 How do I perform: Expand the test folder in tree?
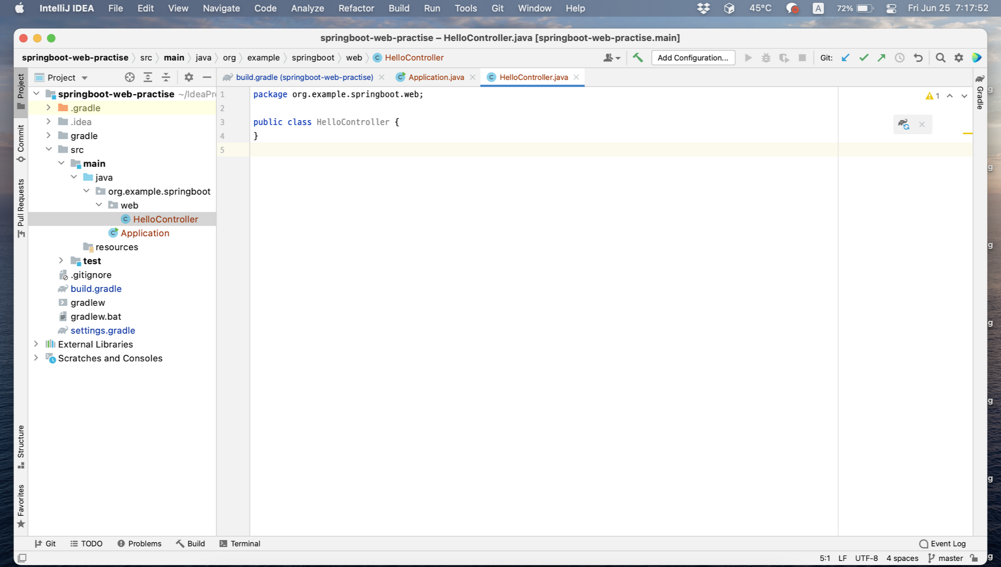[x=61, y=261]
